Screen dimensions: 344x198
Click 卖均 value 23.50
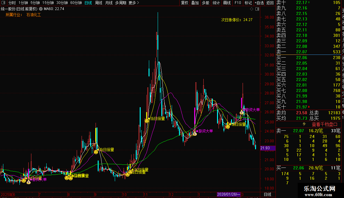click(x=302, y=113)
